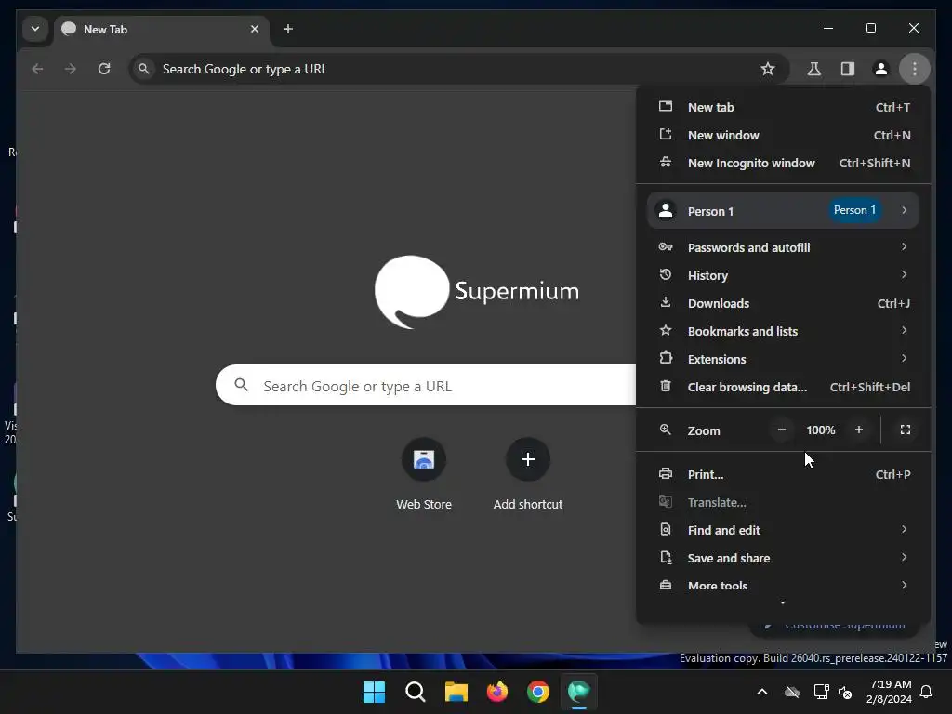
Task: Toggle the side panel icon
Action: point(848,69)
